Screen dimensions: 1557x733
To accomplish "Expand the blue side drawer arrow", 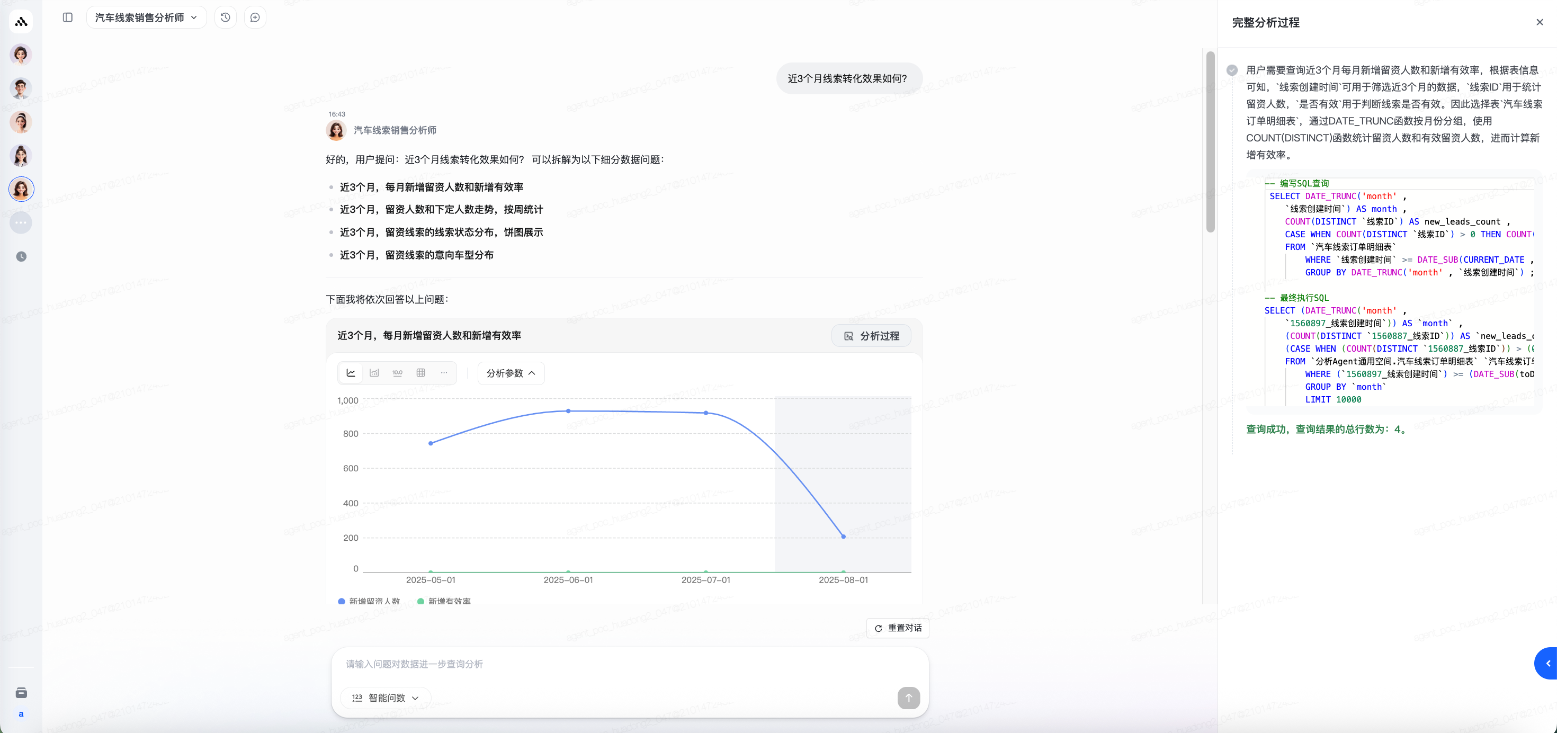I will tap(1547, 664).
